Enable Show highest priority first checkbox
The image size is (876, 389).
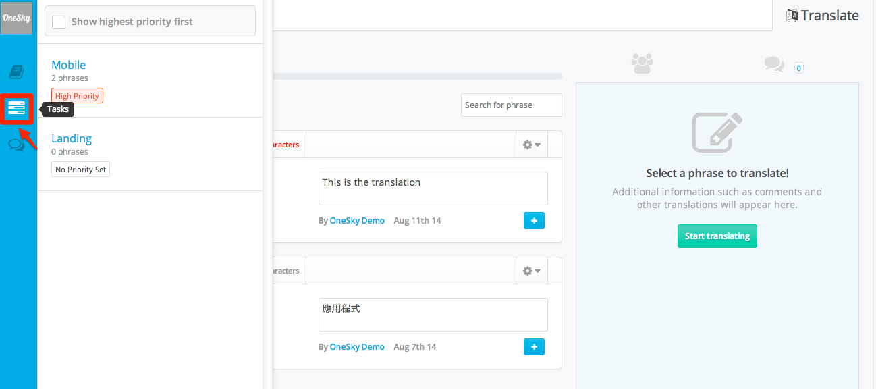pyautogui.click(x=59, y=22)
